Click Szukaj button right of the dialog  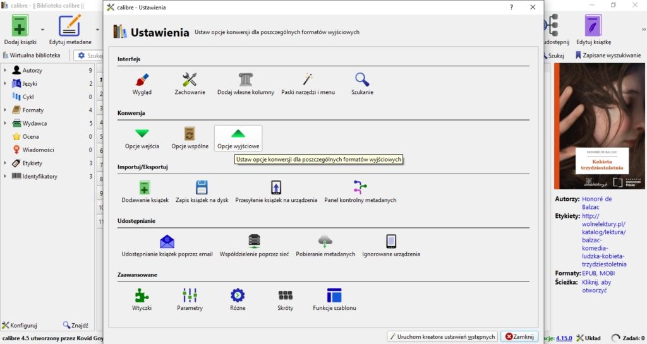[553, 55]
